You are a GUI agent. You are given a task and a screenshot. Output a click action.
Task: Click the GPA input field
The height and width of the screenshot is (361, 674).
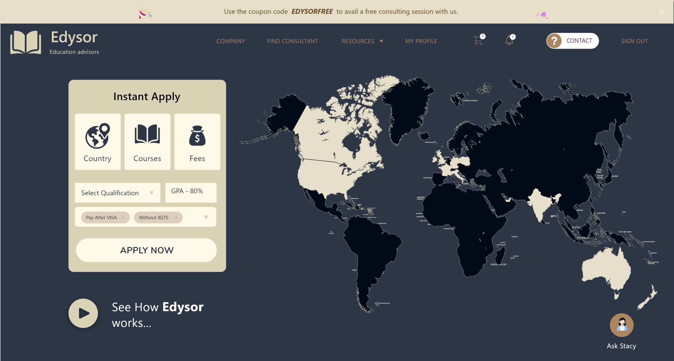[x=191, y=192]
